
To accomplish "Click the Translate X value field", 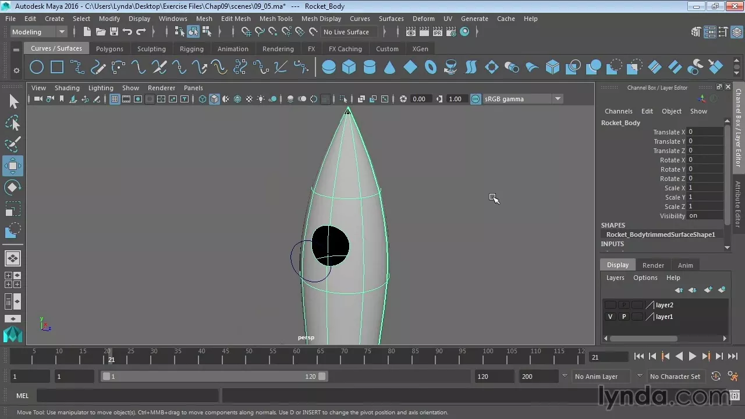I will pos(705,132).
